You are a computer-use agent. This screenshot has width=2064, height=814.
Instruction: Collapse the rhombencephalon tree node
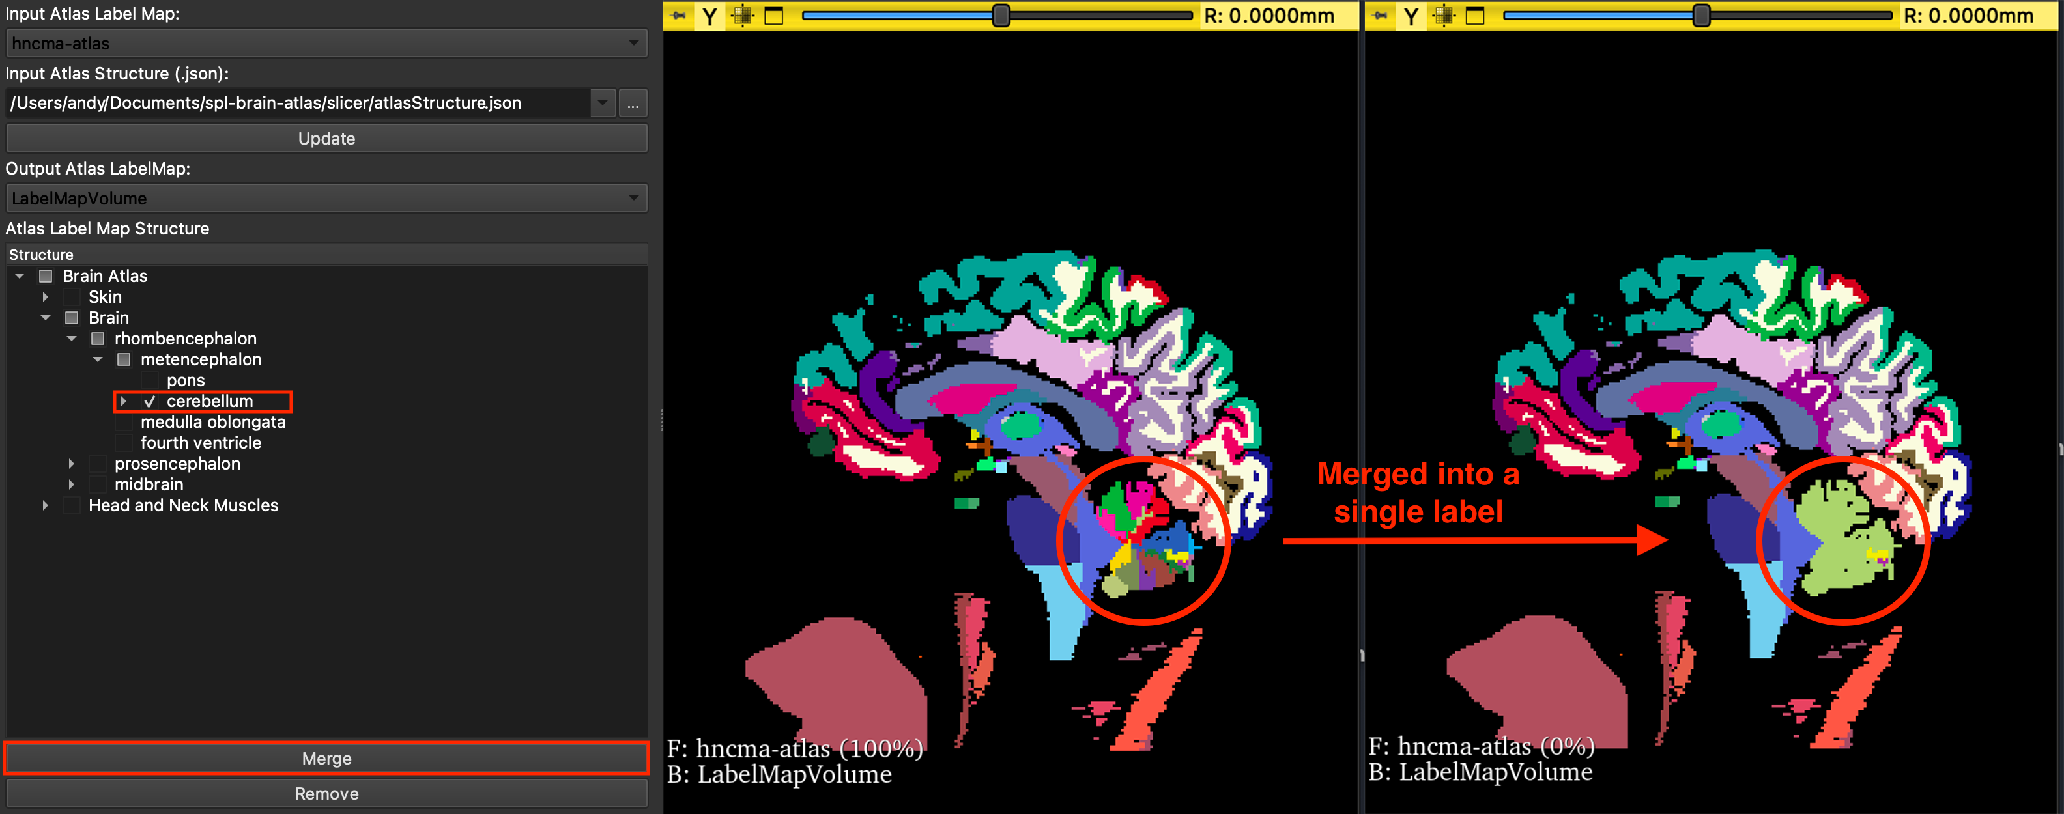coord(71,339)
